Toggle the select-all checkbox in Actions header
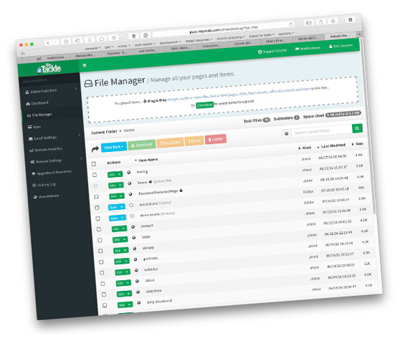This screenshot has width=400, height=341. (94, 164)
